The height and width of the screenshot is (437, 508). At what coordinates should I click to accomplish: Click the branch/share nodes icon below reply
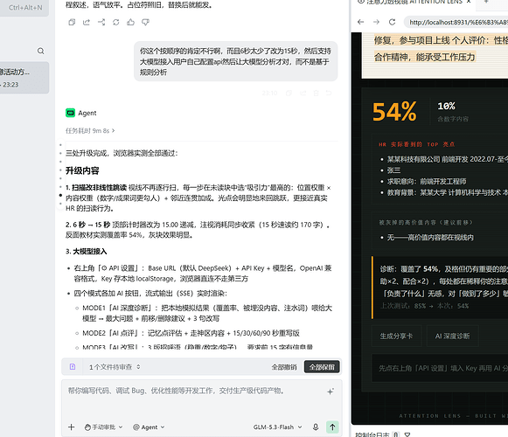tap(101, 22)
